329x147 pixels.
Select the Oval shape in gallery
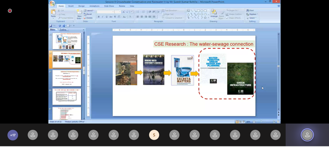(202, 11)
